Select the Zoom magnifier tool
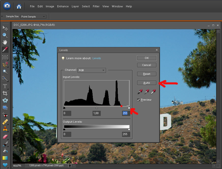The image size is (222, 169). coord(5,35)
